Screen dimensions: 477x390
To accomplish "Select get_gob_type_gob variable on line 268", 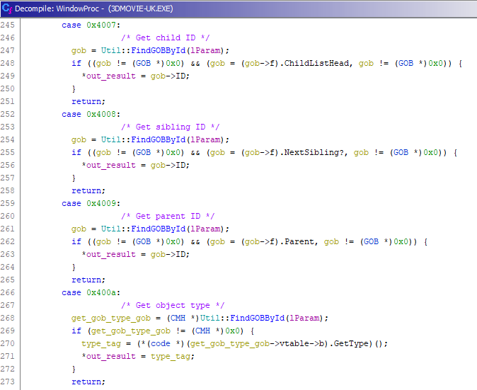I will (110, 318).
